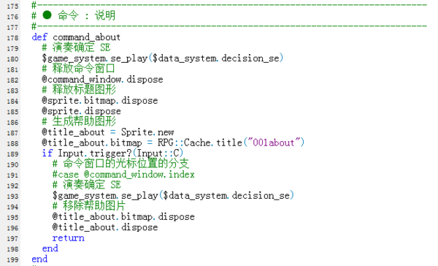
Task: Click '#case @command_window.index' comment
Action: [x=123, y=175]
